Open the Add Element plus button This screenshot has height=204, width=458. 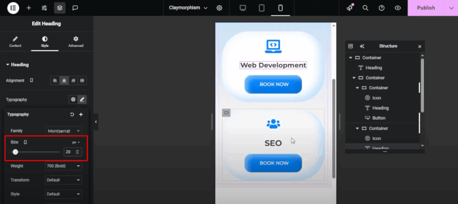[x=29, y=8]
